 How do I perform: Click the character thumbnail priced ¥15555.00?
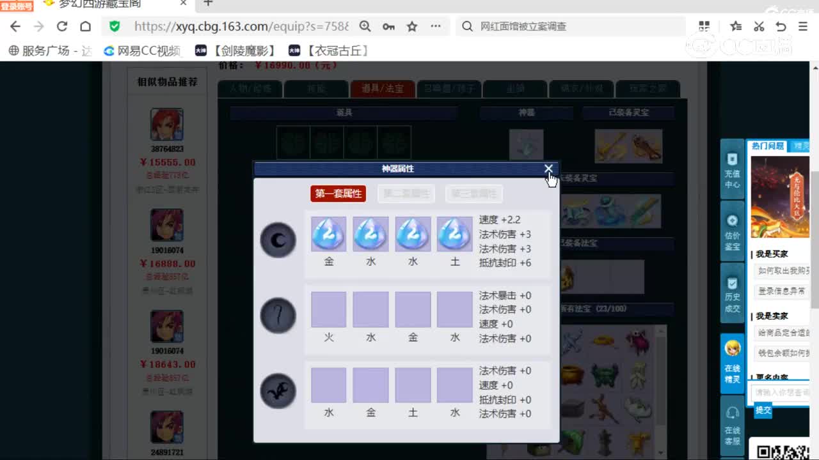(166, 125)
